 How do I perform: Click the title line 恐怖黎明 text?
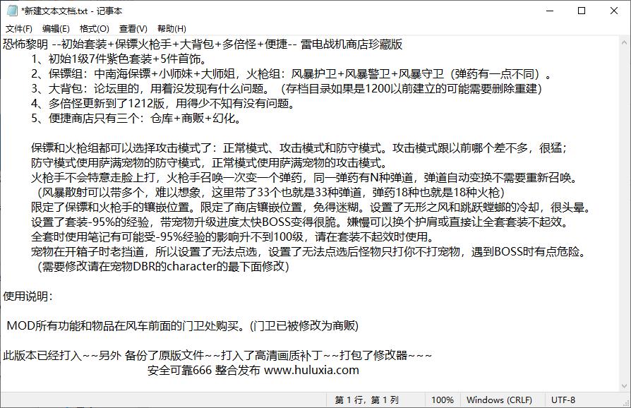(203, 44)
